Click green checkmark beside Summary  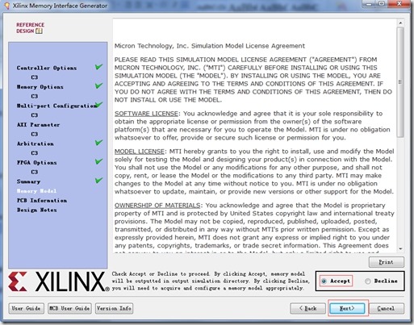coord(99,180)
